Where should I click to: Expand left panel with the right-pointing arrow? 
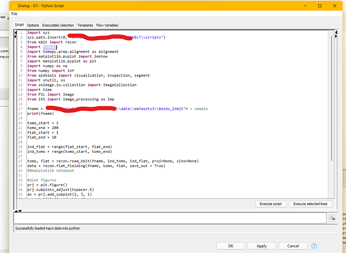15,36
